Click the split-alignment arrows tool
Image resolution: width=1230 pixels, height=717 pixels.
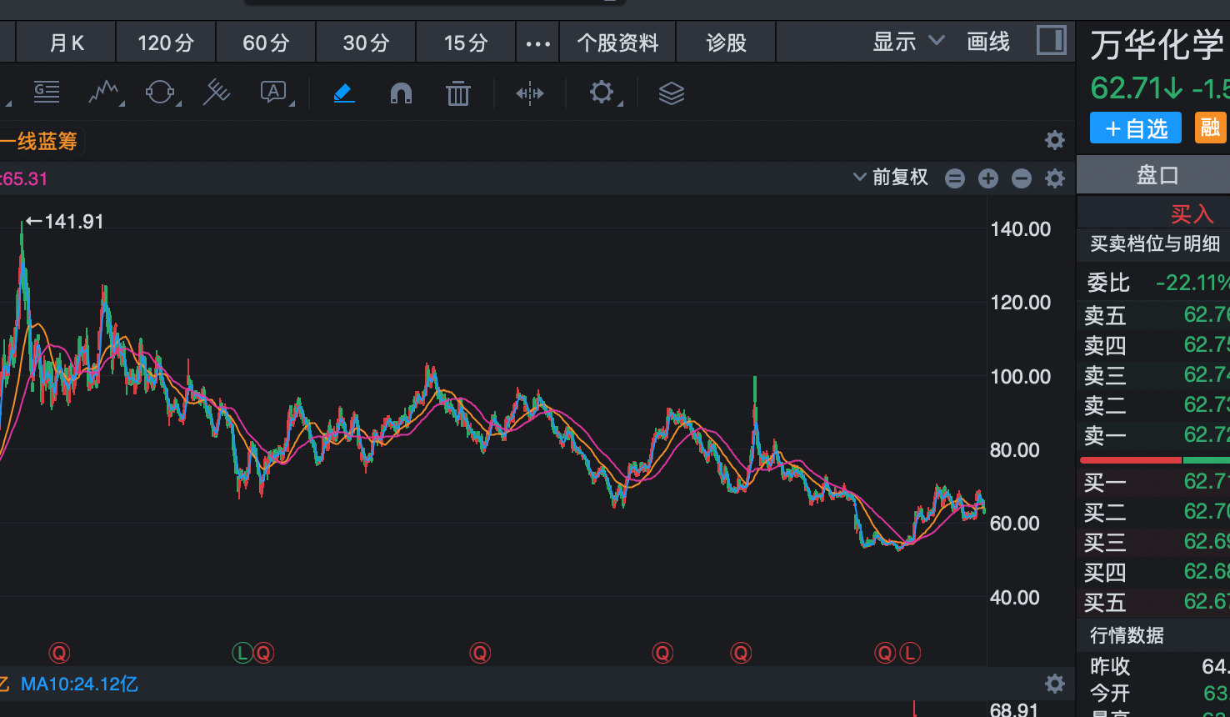tap(529, 93)
